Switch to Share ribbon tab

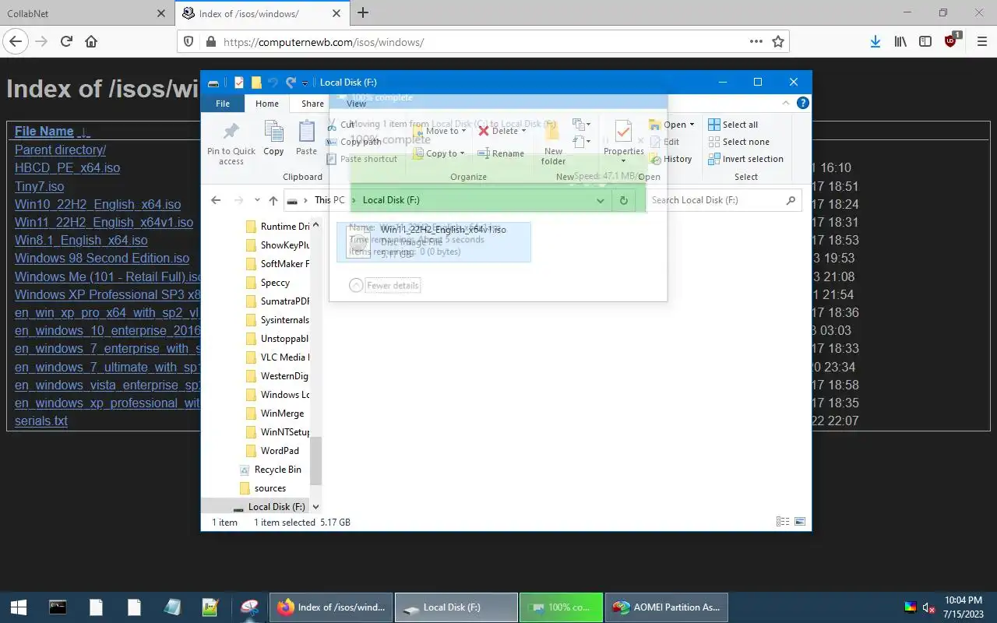point(312,104)
